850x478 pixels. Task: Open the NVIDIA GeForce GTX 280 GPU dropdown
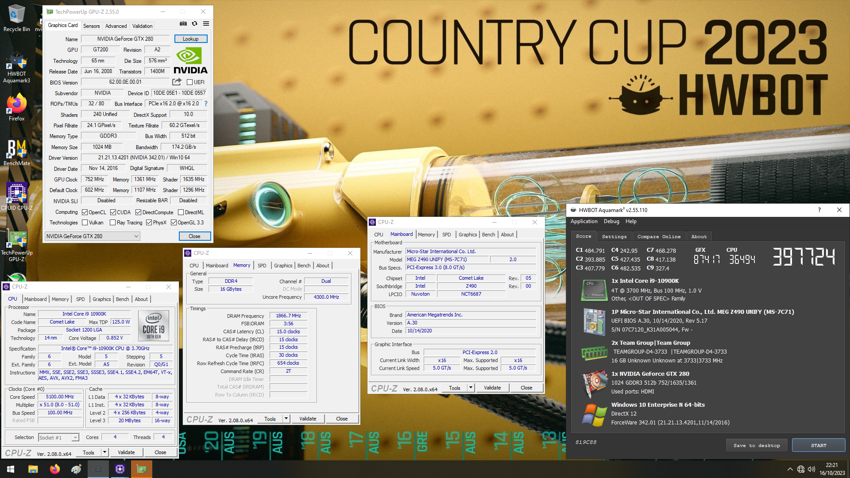[x=93, y=236]
